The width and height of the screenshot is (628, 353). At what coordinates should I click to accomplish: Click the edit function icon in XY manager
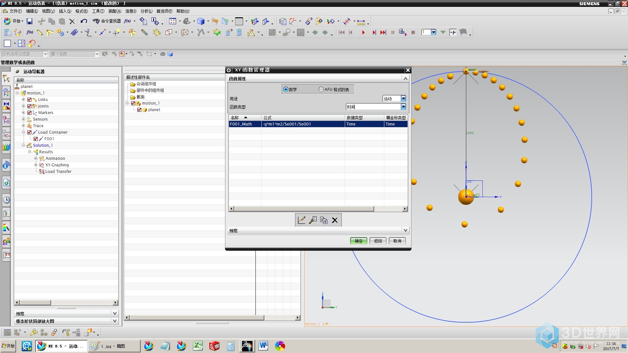click(x=313, y=220)
